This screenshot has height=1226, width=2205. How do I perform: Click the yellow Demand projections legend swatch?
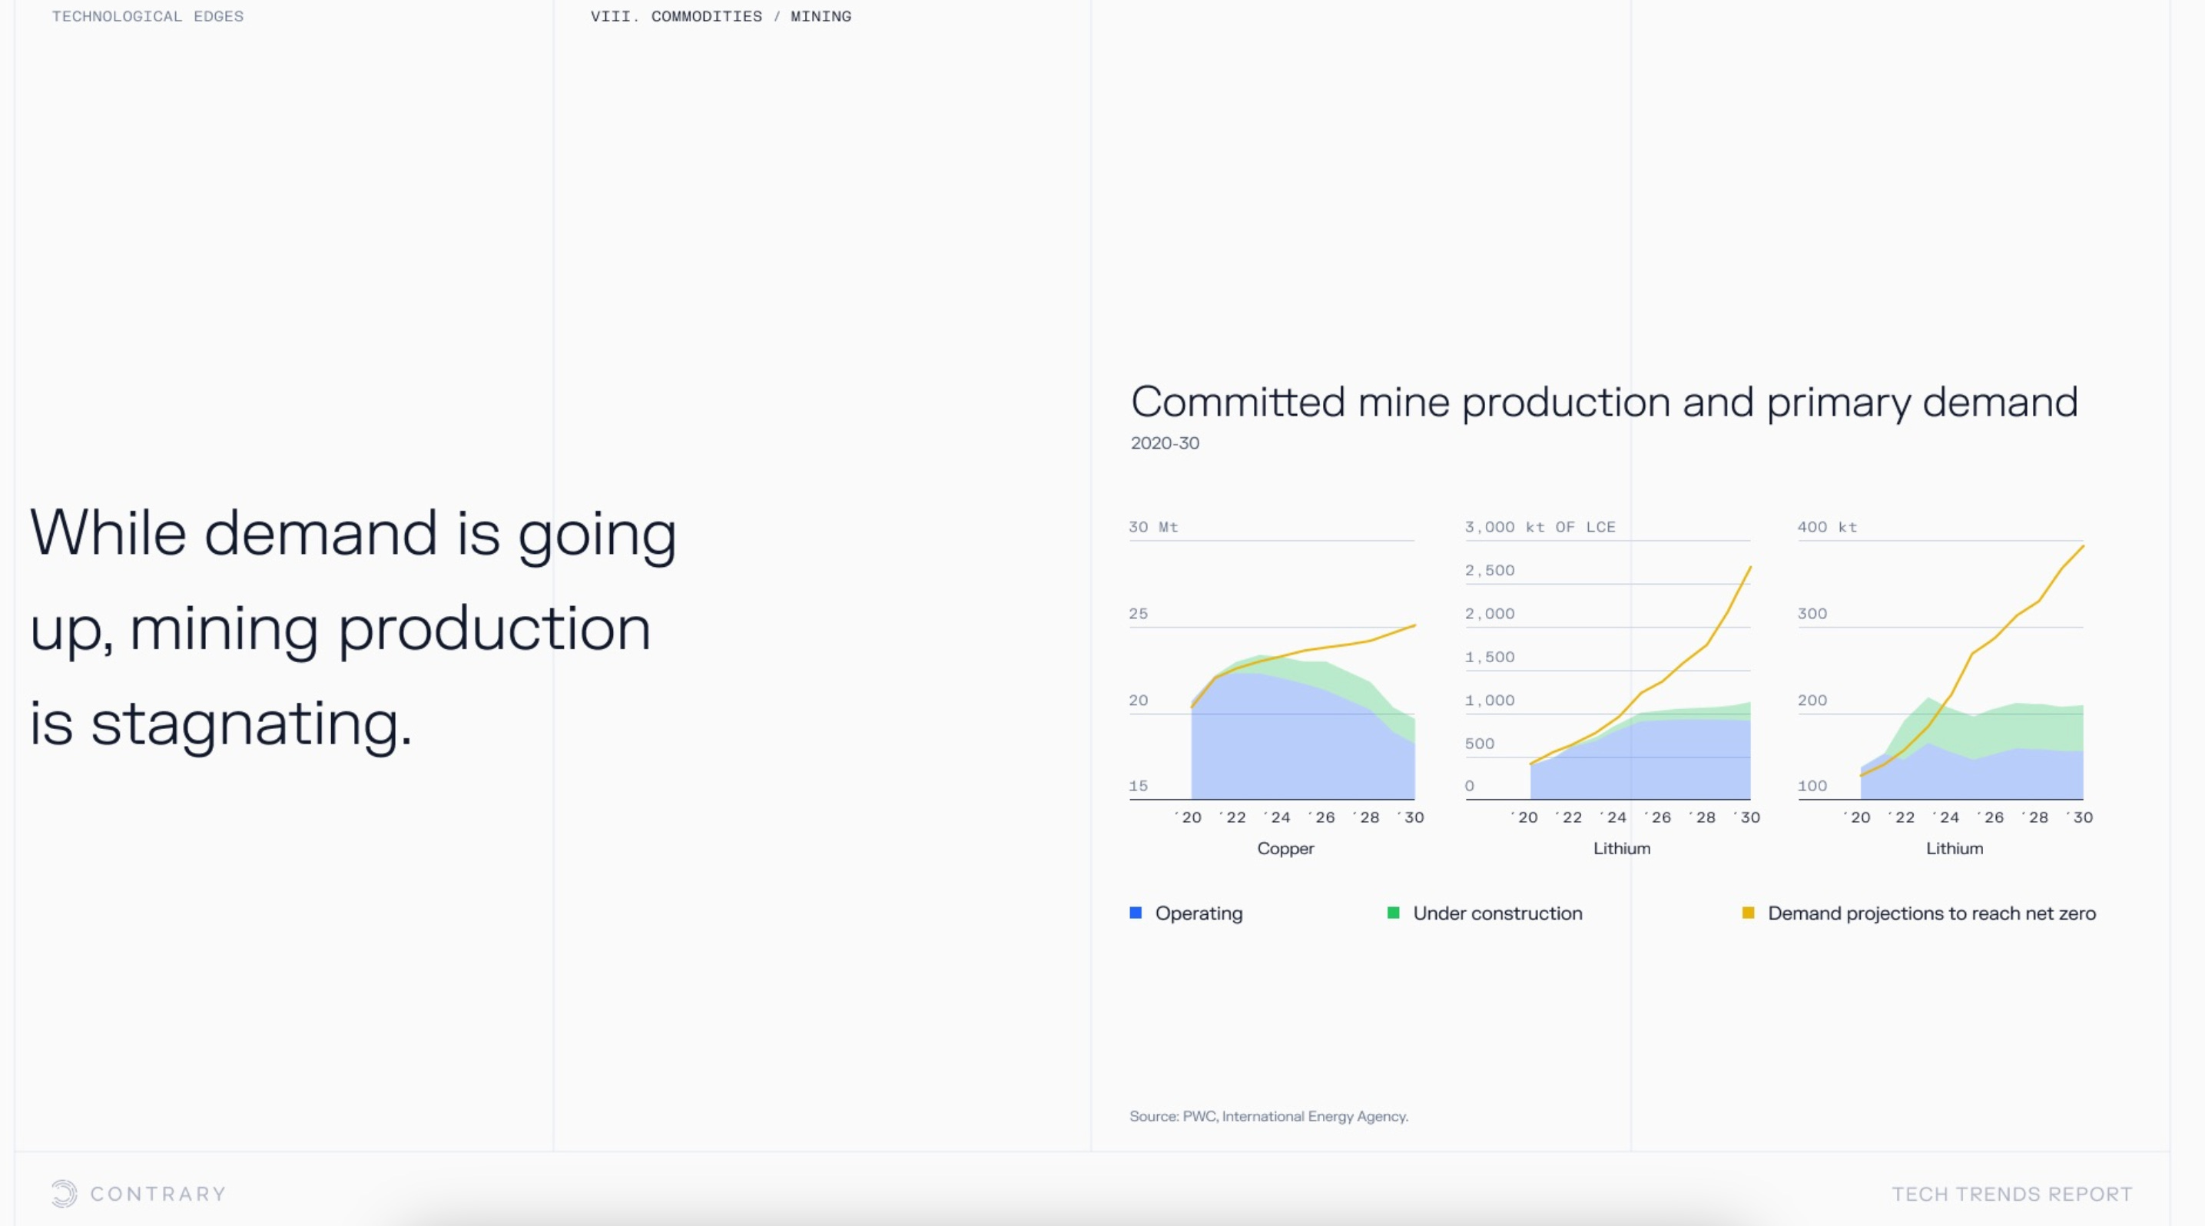tap(1748, 913)
